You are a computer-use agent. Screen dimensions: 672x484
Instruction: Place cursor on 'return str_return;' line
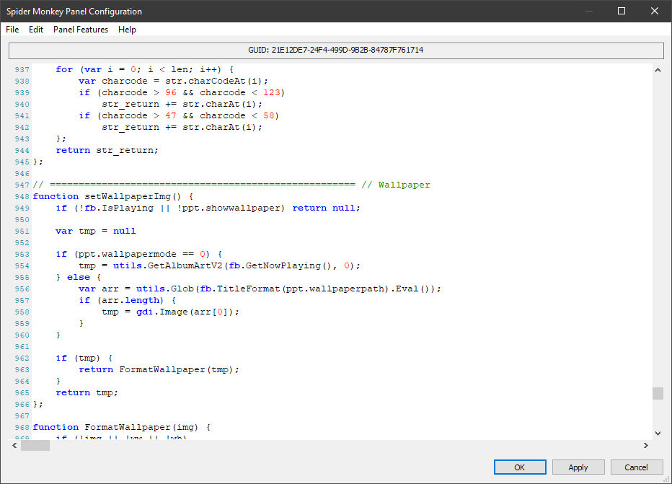point(107,150)
